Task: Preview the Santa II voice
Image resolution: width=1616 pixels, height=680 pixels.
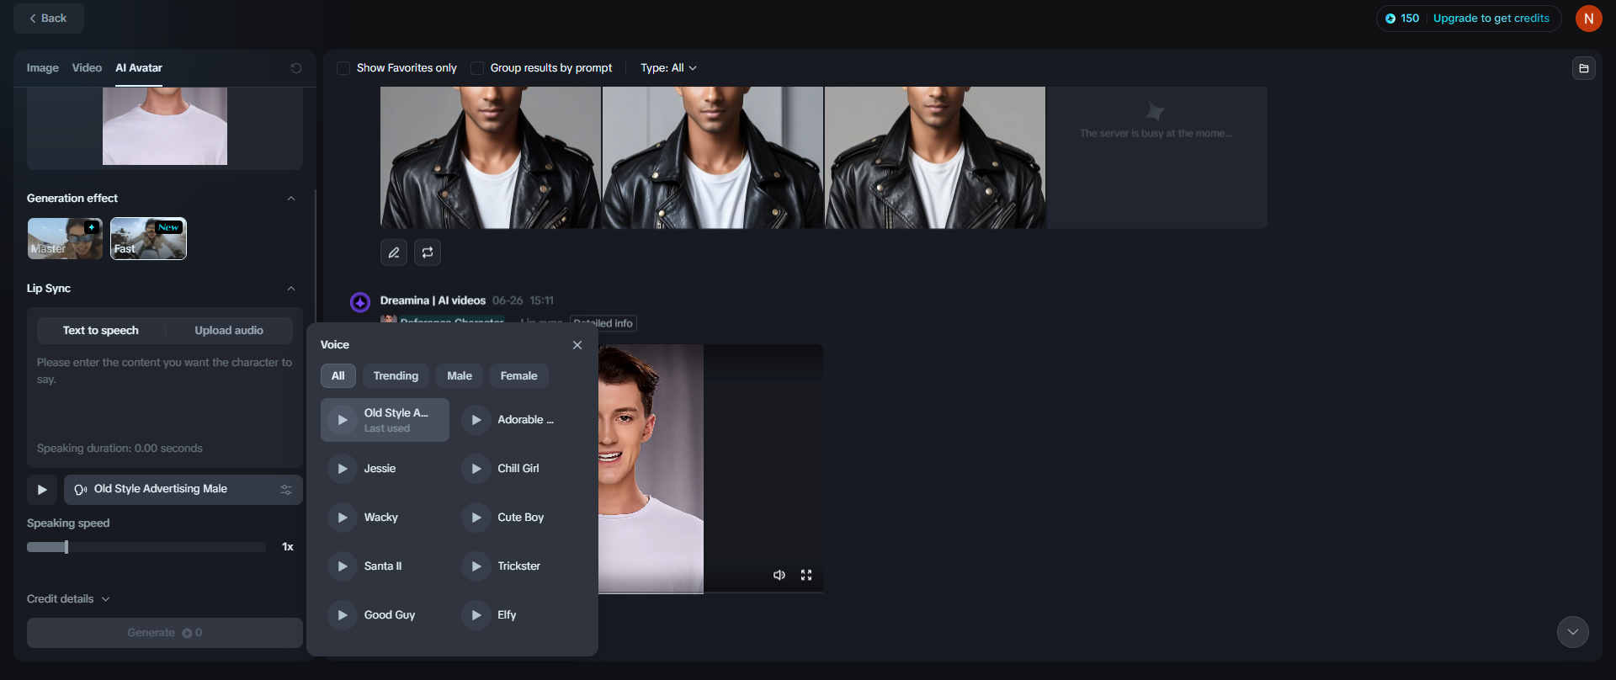Action: click(x=343, y=566)
